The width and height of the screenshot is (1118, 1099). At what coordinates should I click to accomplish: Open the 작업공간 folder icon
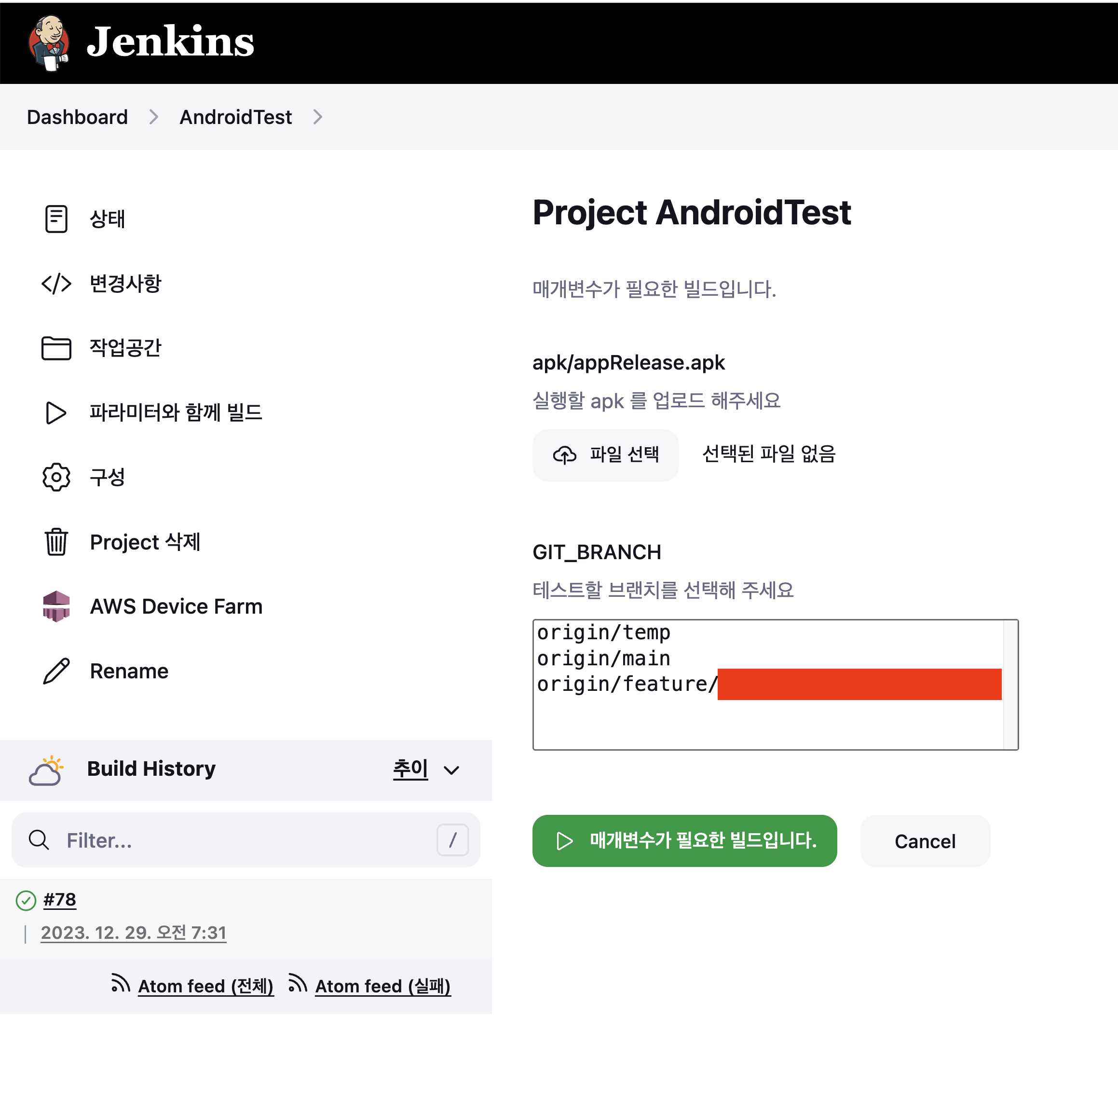click(56, 348)
